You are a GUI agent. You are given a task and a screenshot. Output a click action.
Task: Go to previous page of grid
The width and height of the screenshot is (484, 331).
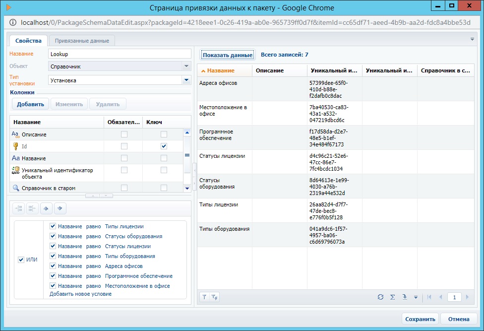click(440, 297)
